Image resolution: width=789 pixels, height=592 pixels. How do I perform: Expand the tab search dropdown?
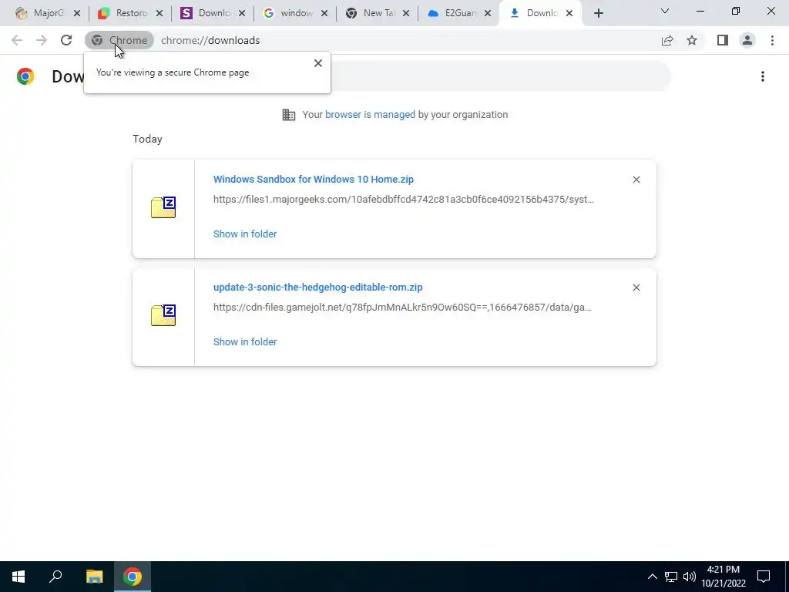tap(665, 11)
